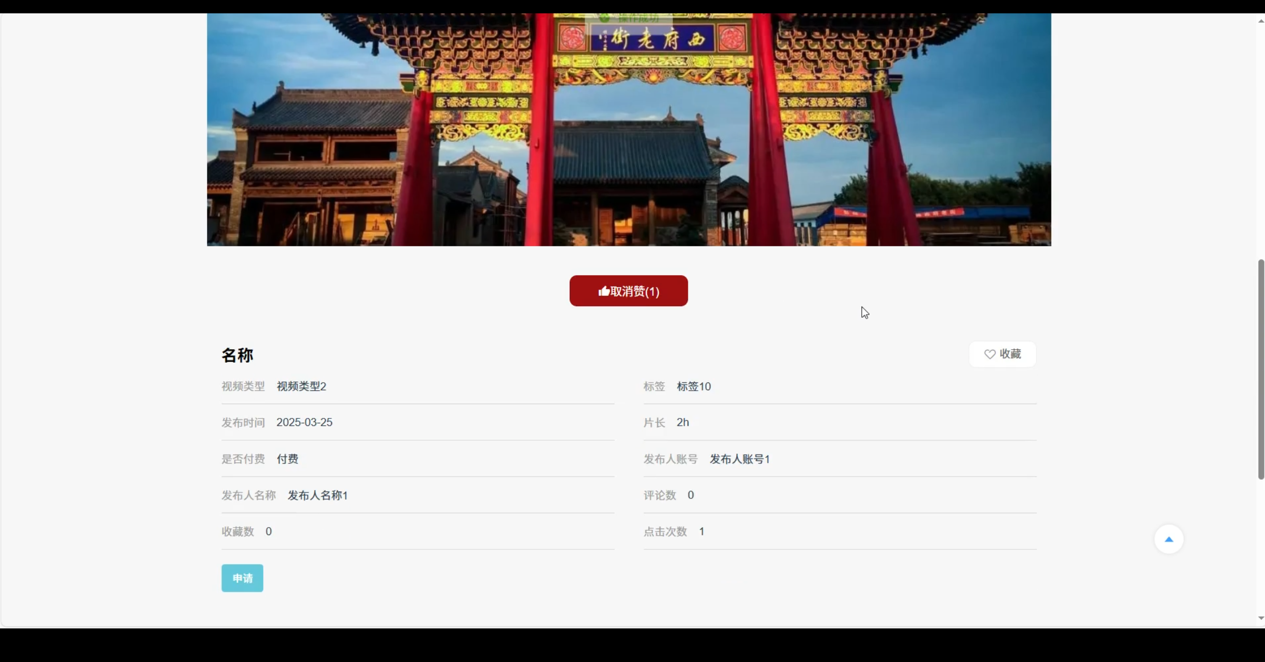The height and width of the screenshot is (662, 1265).
Task: Click the blue back-to-top arrow icon
Action: tap(1169, 539)
